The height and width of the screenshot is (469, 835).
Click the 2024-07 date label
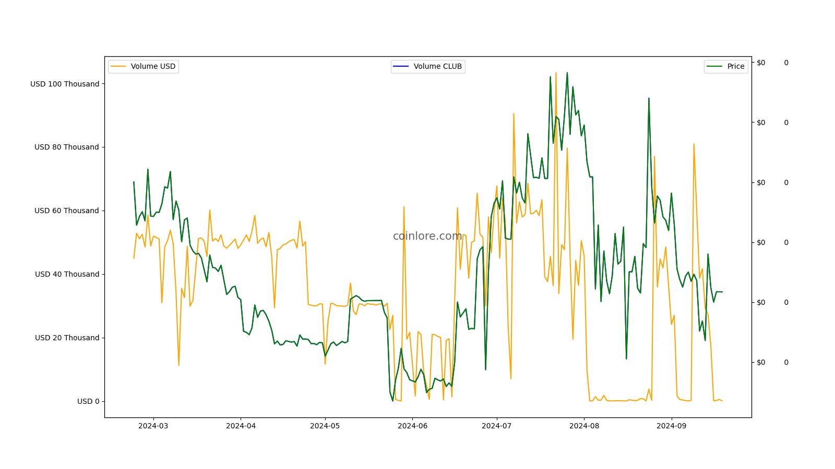(x=497, y=426)
